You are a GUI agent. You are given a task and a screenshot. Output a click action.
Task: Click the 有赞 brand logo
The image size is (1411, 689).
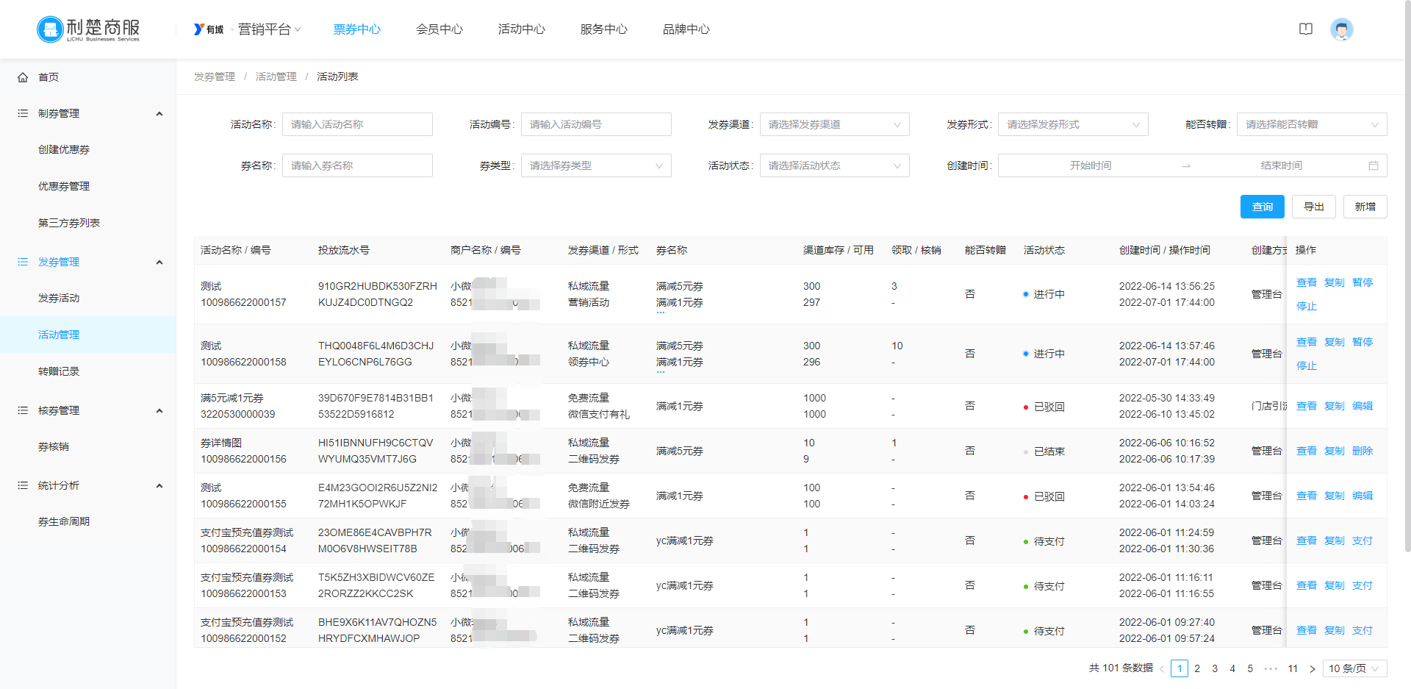tap(209, 29)
